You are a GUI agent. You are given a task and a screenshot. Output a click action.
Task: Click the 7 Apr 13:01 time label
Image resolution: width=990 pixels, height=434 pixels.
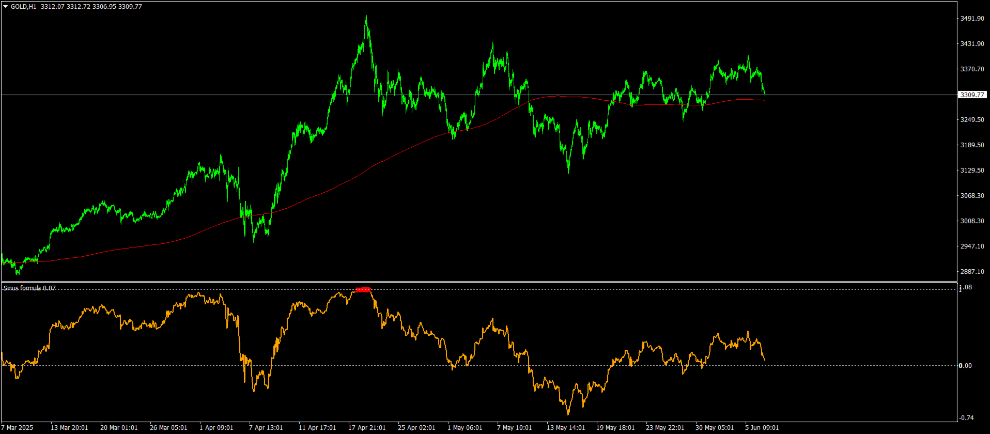click(x=266, y=428)
